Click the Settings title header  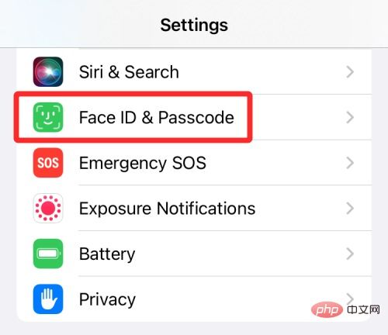point(194,26)
